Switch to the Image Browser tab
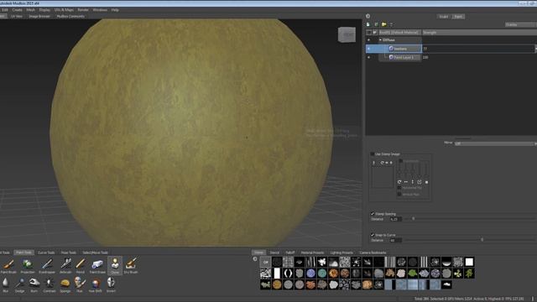Screen dimensions: 537x302 pos(39,16)
